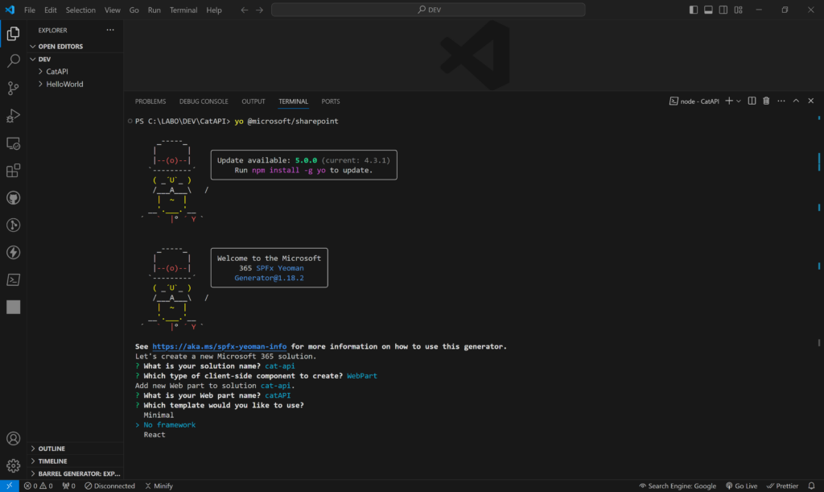824x492 pixels.
Task: Open the Git Graph activity bar icon
Action: (13, 225)
